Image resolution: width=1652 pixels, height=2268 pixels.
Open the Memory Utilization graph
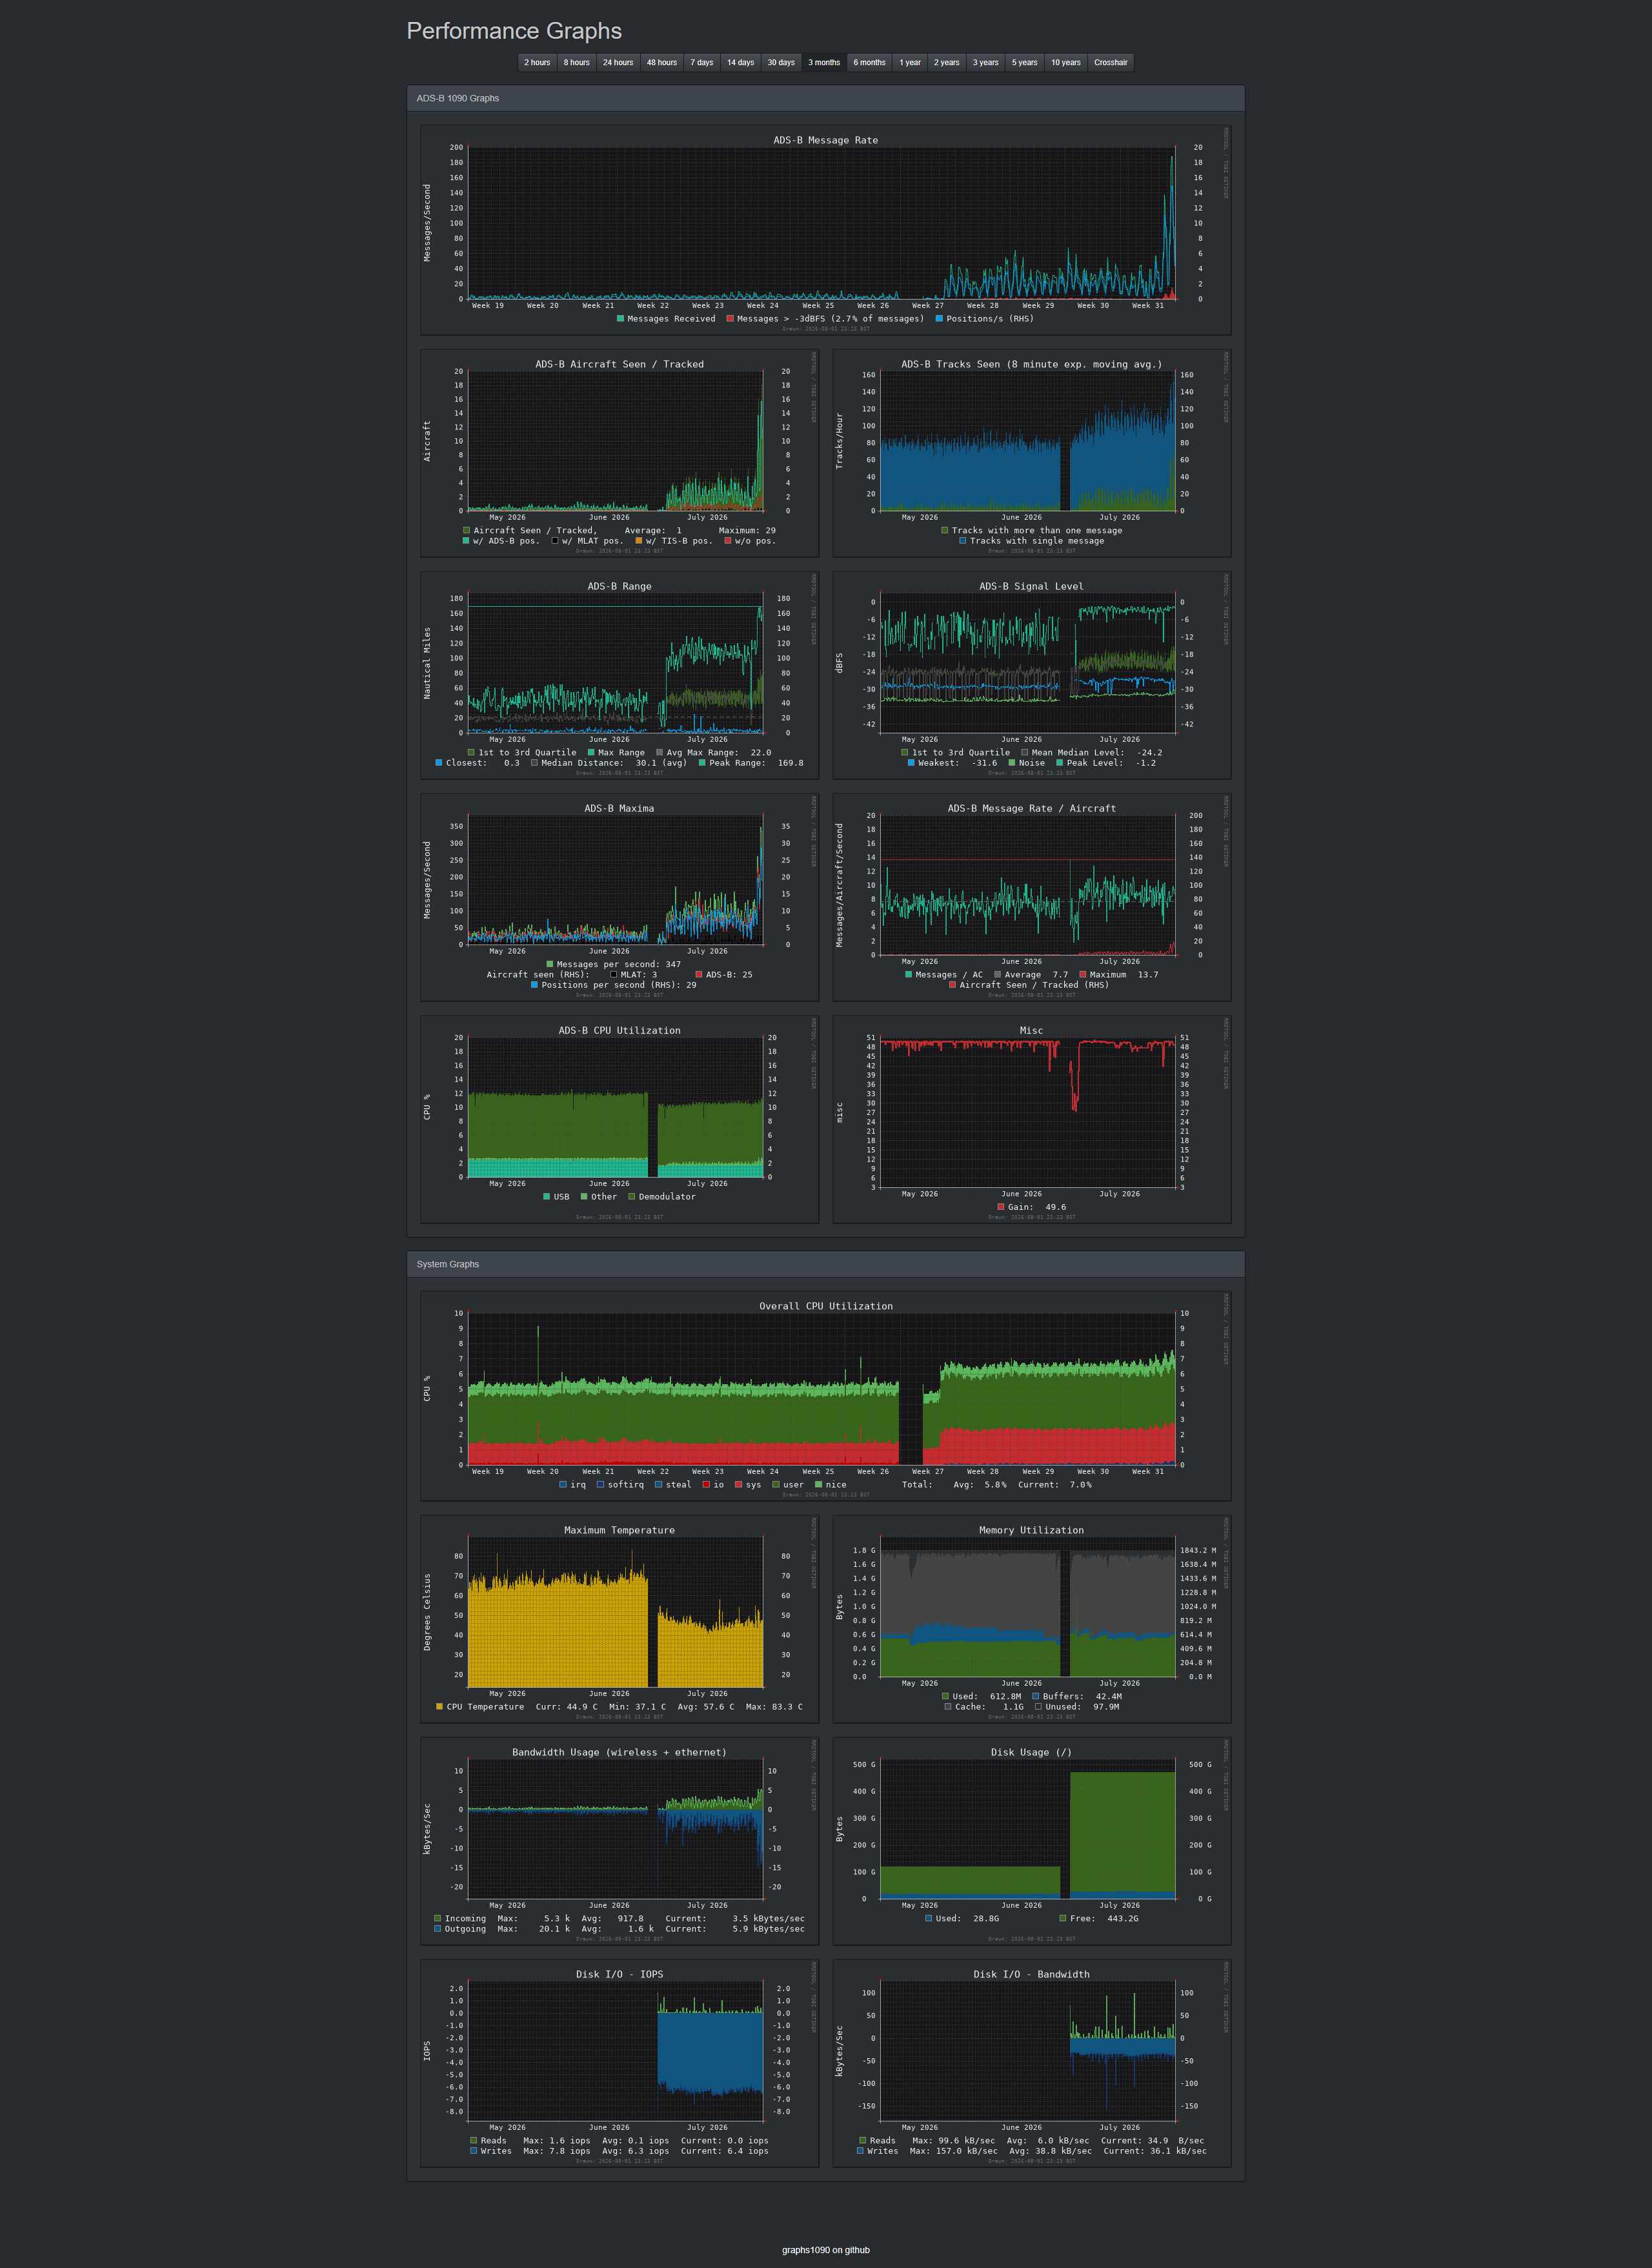click(1031, 1619)
